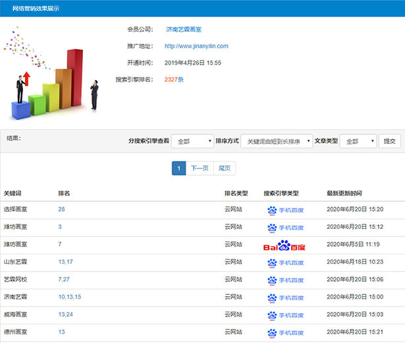The height and width of the screenshot is (343, 405).
Task: Go to 下一页 next page
Action: coord(200,168)
